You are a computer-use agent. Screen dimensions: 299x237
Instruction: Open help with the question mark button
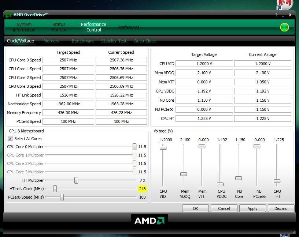(x=276, y=15)
